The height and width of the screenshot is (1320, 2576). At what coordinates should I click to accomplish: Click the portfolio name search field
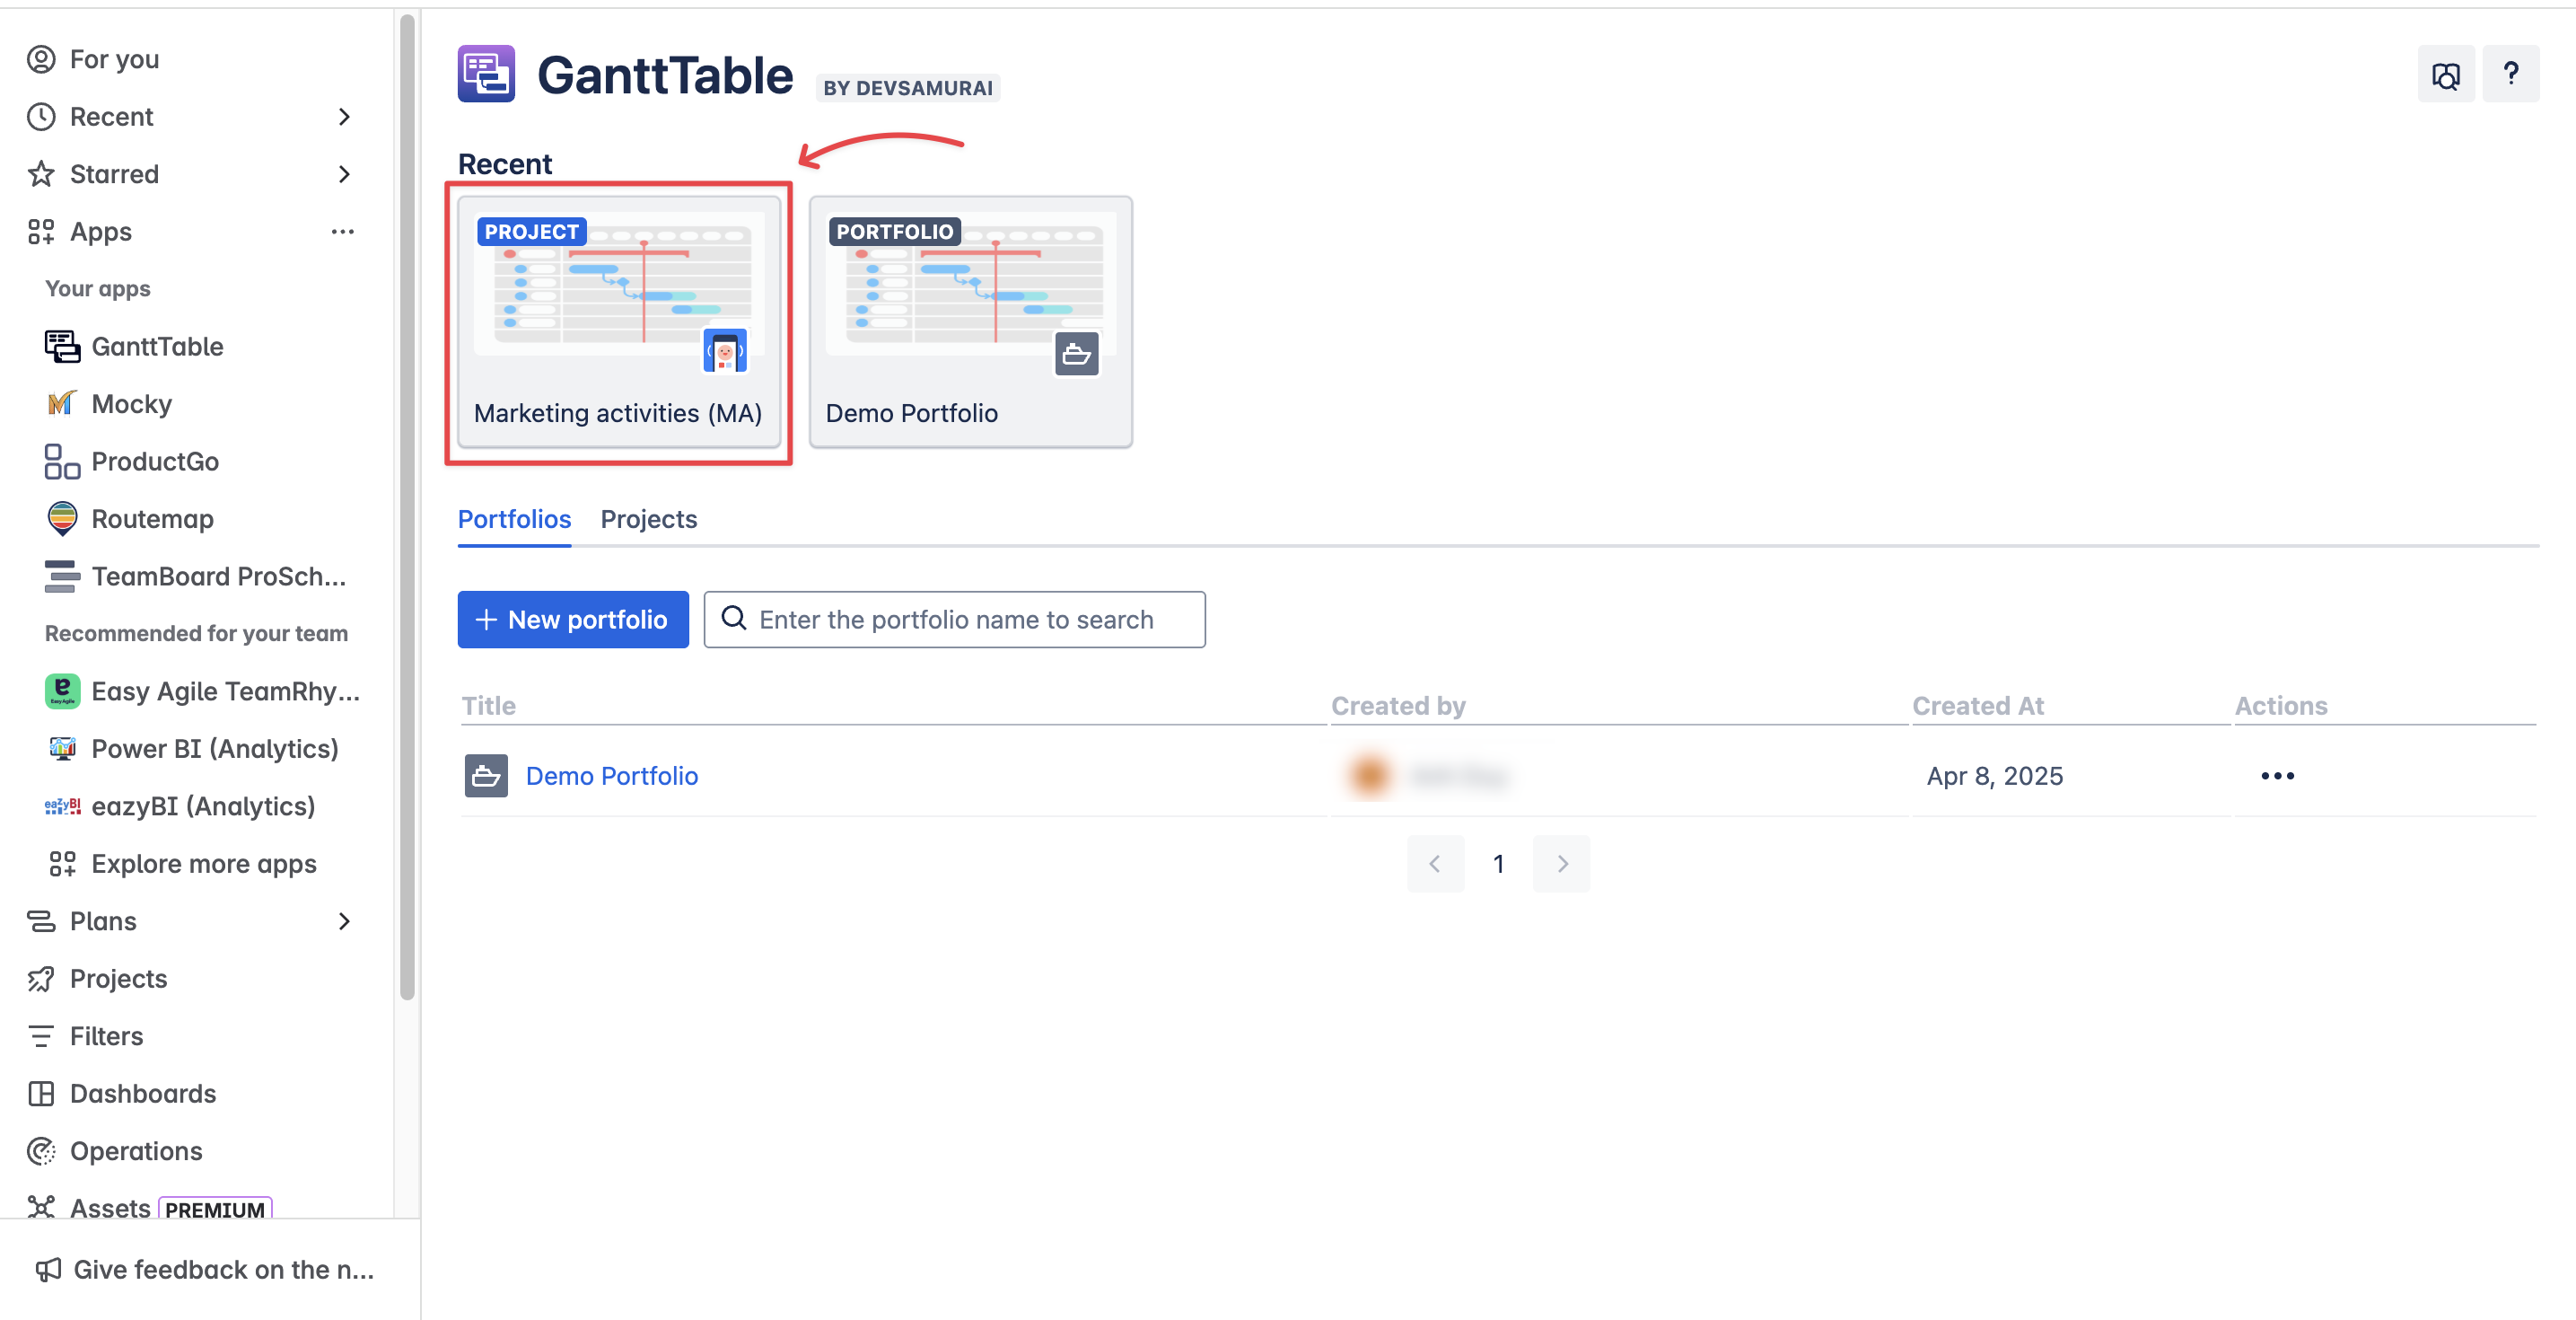click(x=955, y=620)
